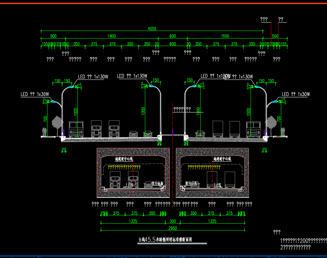
Task: Select the 700 height dimension on right sidewalk lamp
Action: tap(279, 119)
